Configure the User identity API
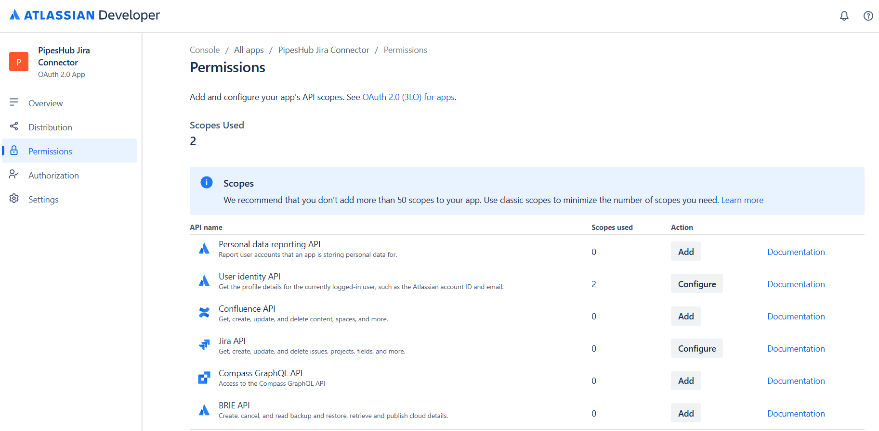This screenshot has width=879, height=431. 697,284
